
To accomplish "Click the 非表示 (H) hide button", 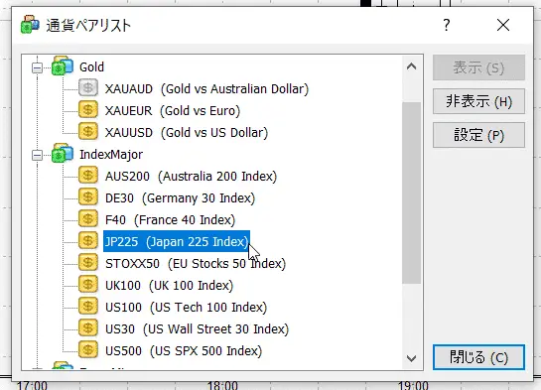I will pos(478,101).
